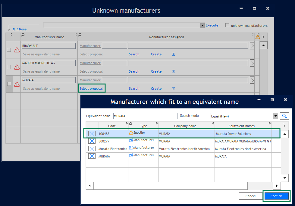Click into the Equivalent name text field
Screen dimensions: 295x206
(145, 116)
